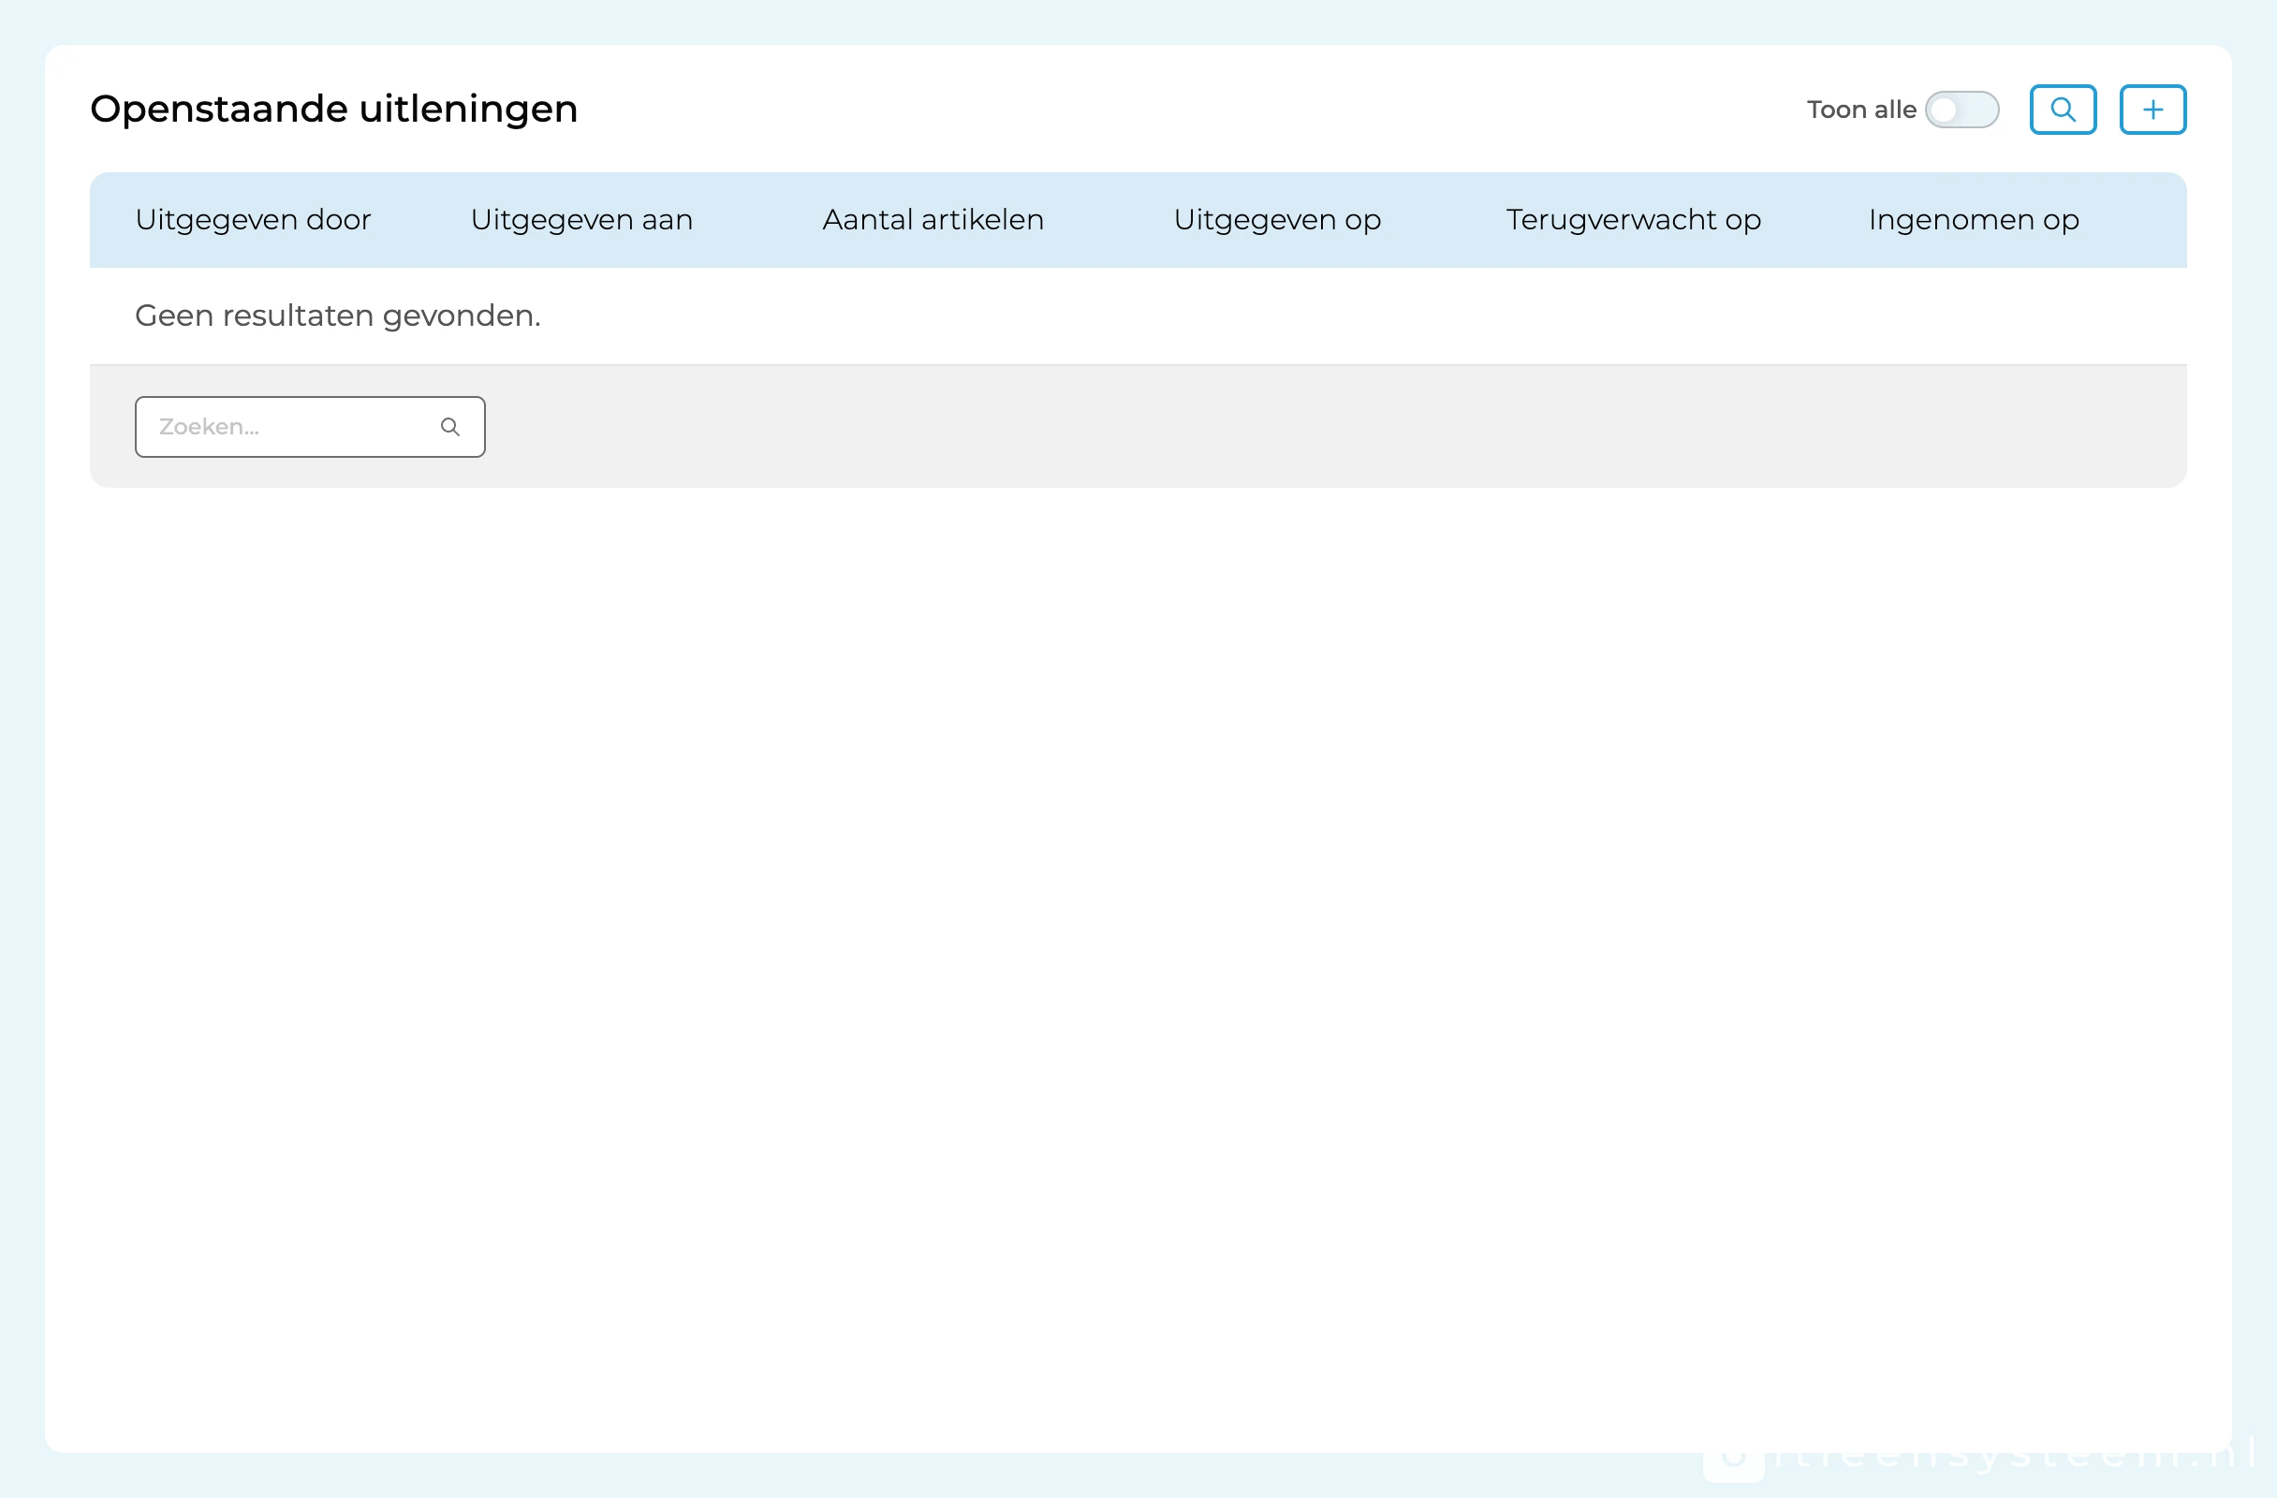Sort the table by Uitgegeven door
Screen dimensions: 2277x1498
(254, 220)
